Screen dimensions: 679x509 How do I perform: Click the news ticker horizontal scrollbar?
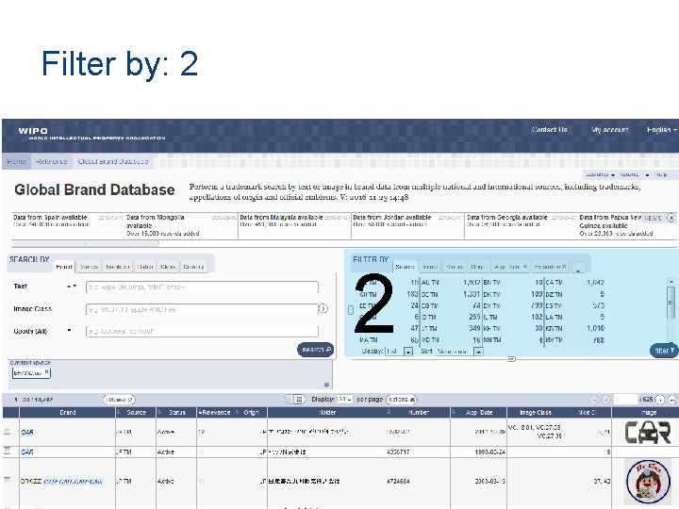[x=85, y=243]
